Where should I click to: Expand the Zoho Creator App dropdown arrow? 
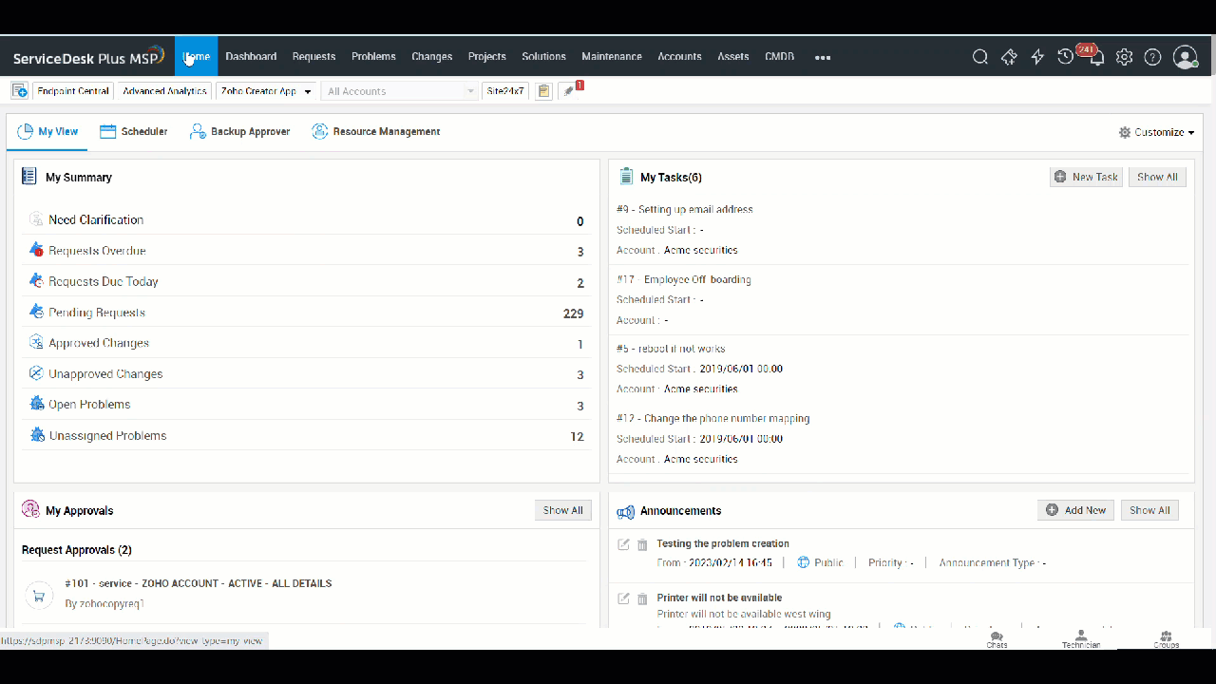308,92
